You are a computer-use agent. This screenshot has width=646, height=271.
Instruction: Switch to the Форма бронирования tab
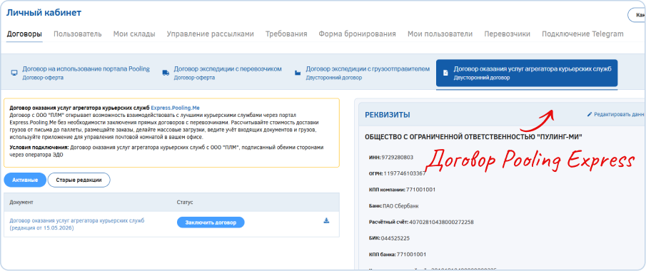[x=357, y=34]
